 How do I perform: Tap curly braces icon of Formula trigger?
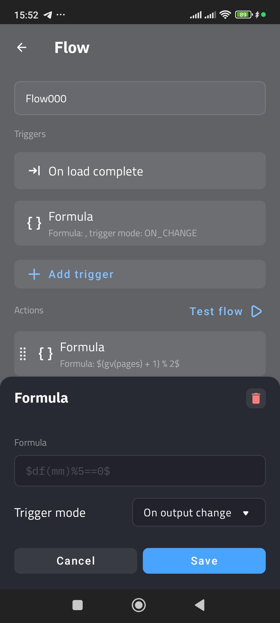34,223
